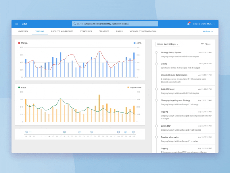The image size is (230, 173).
Task: Click the search magnifier icon
Action: click(74, 24)
